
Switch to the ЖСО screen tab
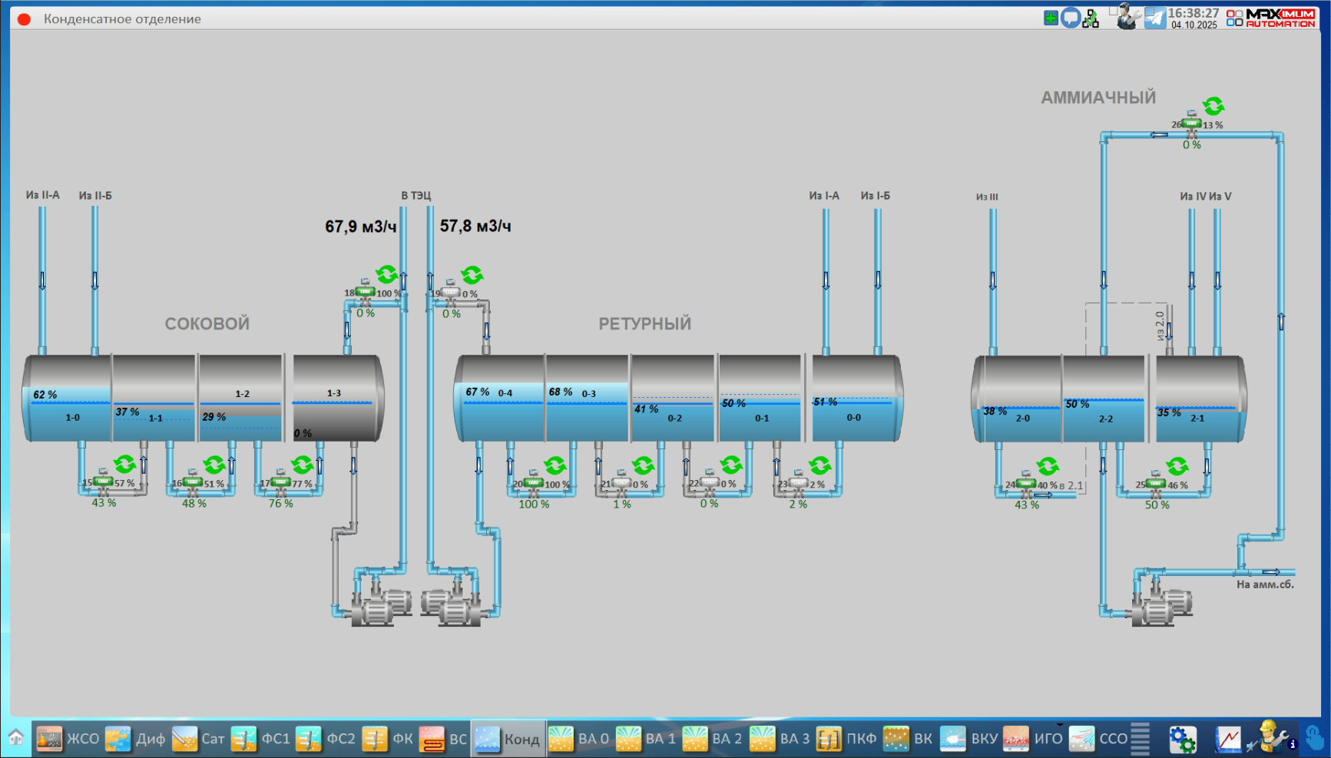pos(68,739)
